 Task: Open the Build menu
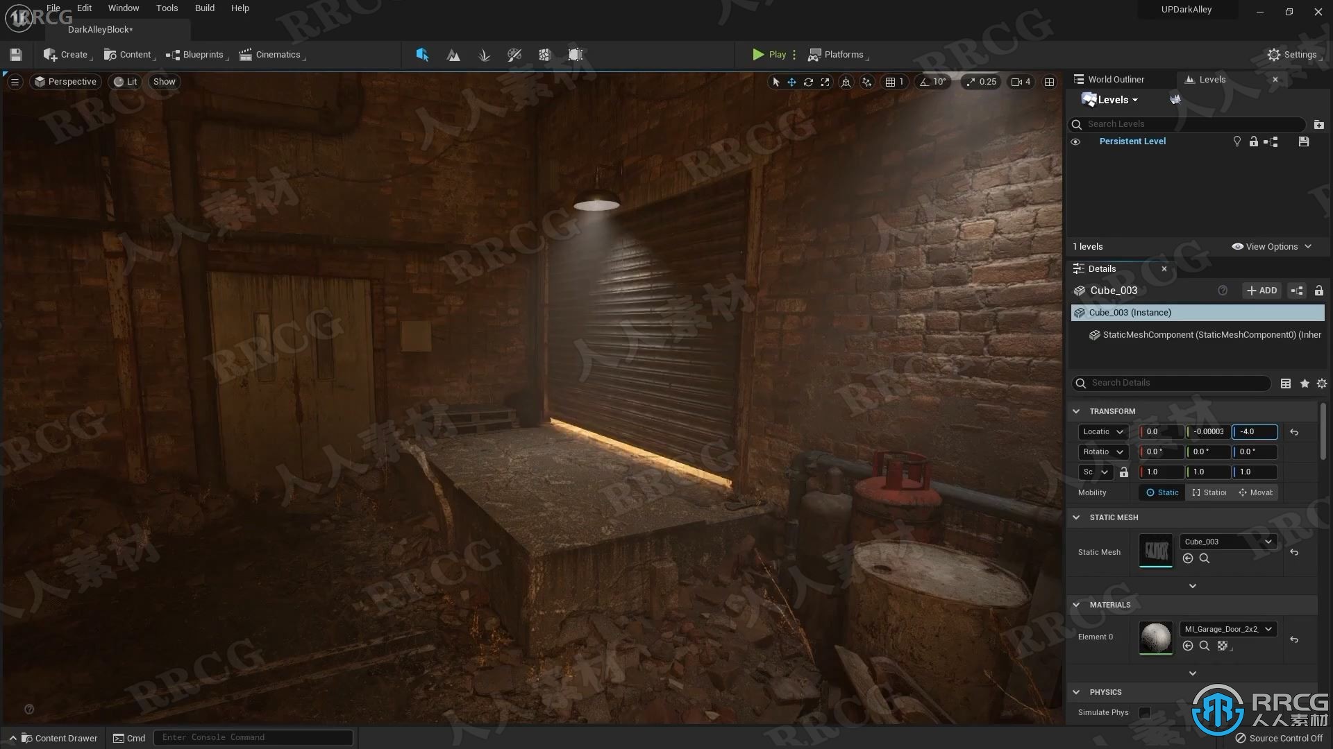(203, 8)
